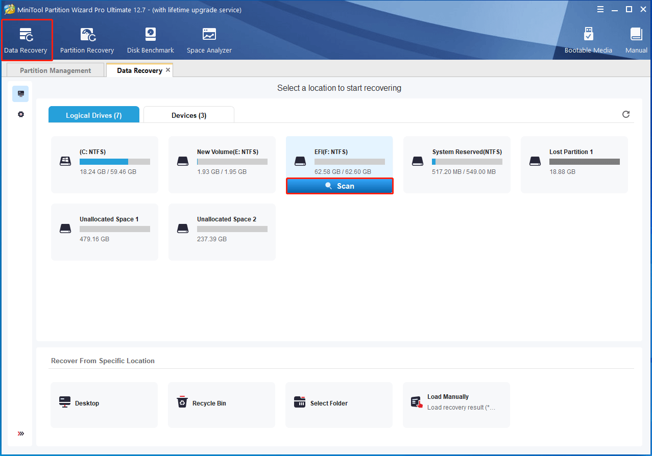The width and height of the screenshot is (652, 456).
Task: Open scan settings gear in sidebar
Action: pyautogui.click(x=20, y=114)
